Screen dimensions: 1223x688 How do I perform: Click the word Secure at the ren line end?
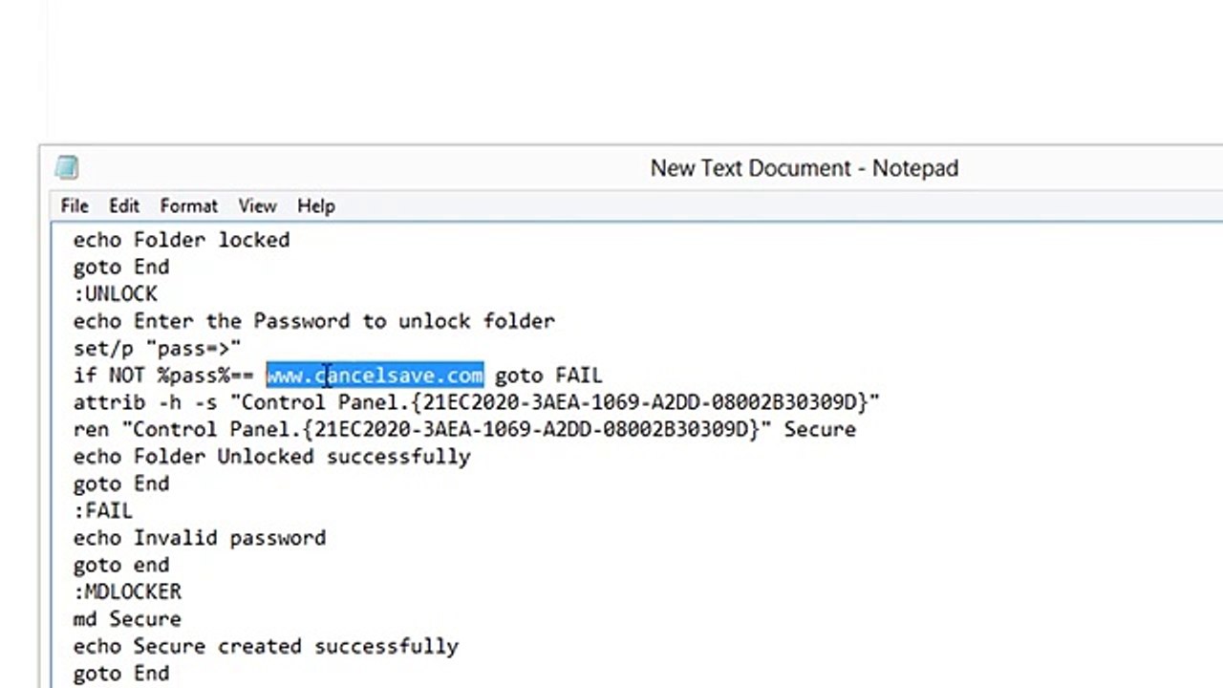820,430
